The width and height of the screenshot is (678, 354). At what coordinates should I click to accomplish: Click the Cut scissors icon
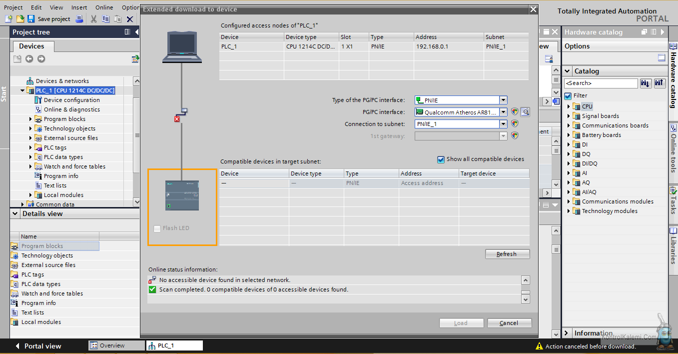[93, 19]
